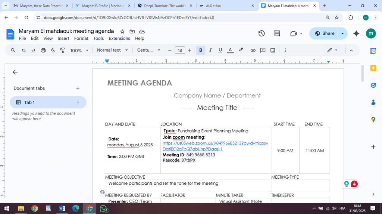Open the Normal text style dropdown
The height and width of the screenshot is (214, 382).
112,50
